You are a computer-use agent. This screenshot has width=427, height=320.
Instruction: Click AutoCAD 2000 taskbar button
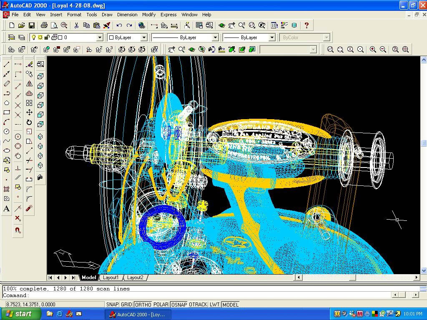coord(138,314)
